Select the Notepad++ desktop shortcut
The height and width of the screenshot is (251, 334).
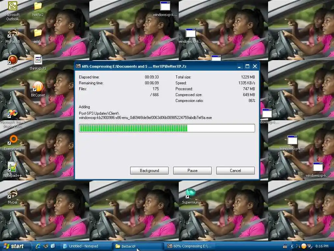[x=13, y=170]
